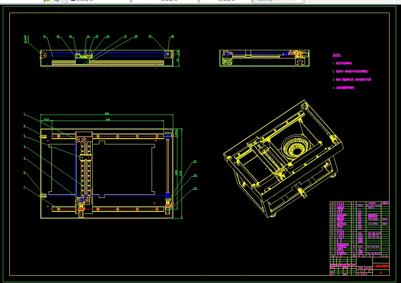Select drawing number 02 in title block
Viewport: 401px width, 283px height.
click(x=381, y=272)
